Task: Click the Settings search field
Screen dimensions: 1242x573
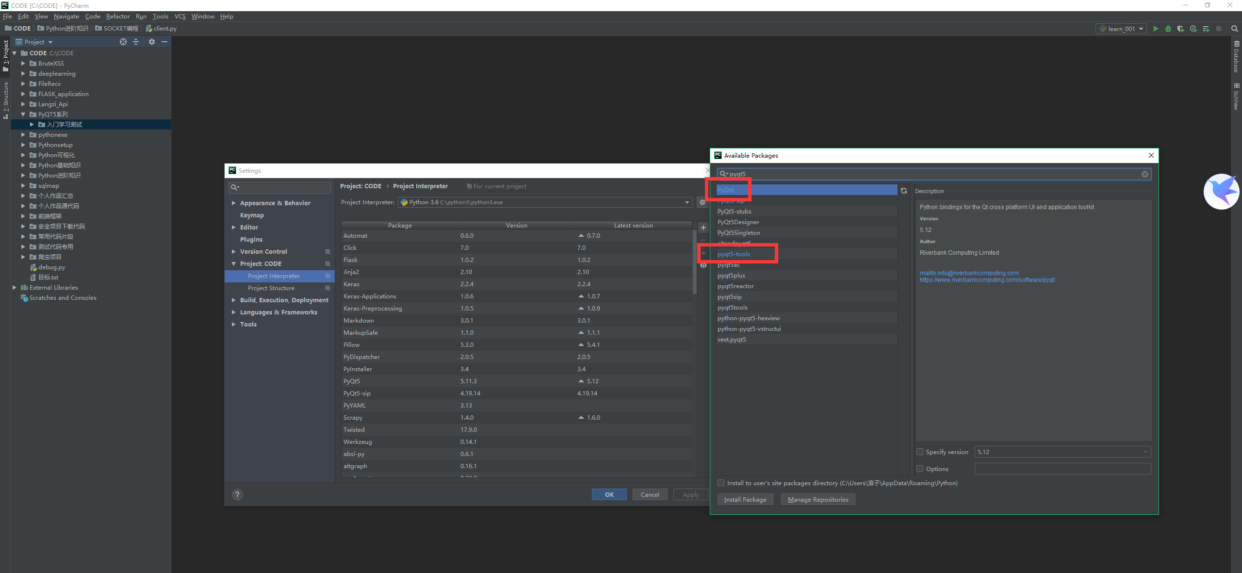Action: (279, 187)
